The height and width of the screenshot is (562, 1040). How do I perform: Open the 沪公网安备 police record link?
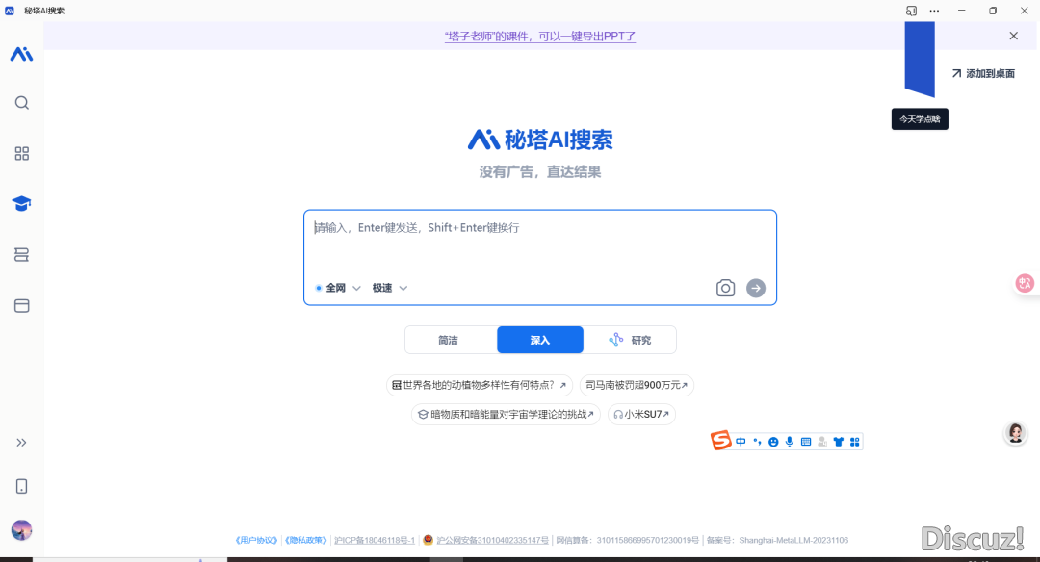(493, 540)
